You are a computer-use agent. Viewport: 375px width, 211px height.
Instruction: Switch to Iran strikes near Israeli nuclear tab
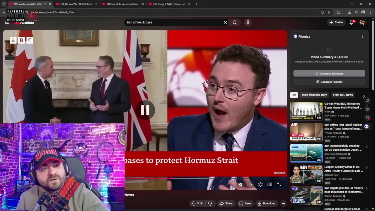click(123, 4)
